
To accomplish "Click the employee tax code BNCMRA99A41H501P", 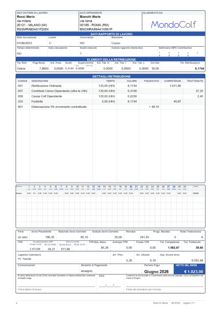I will [x=96, y=29].
